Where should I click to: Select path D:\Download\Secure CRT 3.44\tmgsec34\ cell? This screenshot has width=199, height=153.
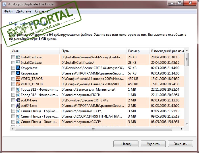point(93,68)
